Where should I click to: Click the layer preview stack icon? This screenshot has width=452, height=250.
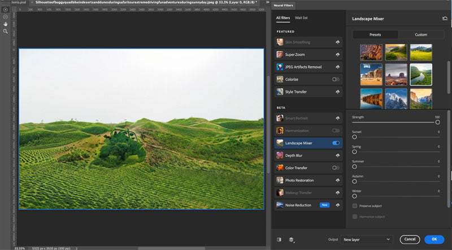(x=292, y=239)
